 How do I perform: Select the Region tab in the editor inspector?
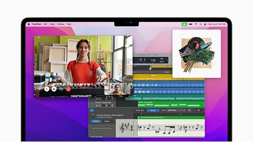pos(96,121)
